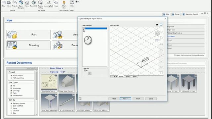Sort documents by Location
Image resolution: width=212 pixels, height=119 pixels.
coord(11,111)
